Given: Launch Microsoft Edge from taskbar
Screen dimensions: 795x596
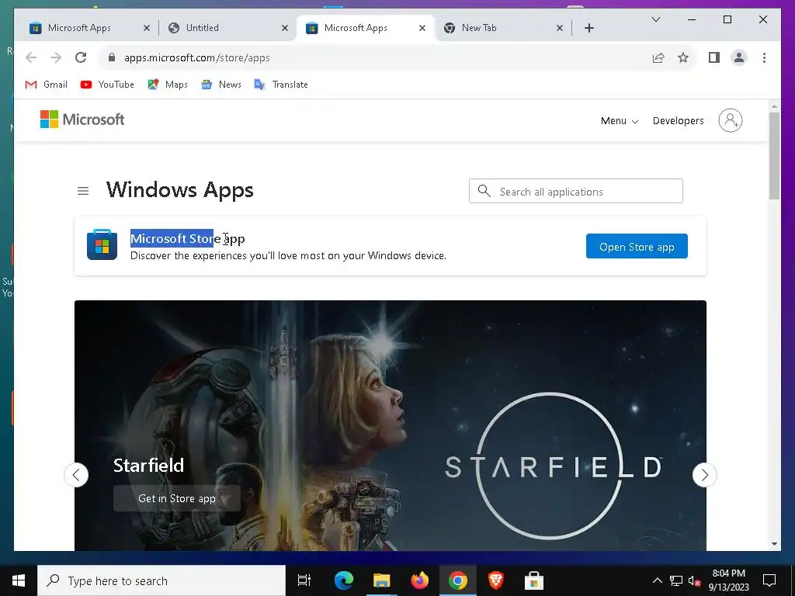Looking at the screenshot, I should (x=343, y=580).
